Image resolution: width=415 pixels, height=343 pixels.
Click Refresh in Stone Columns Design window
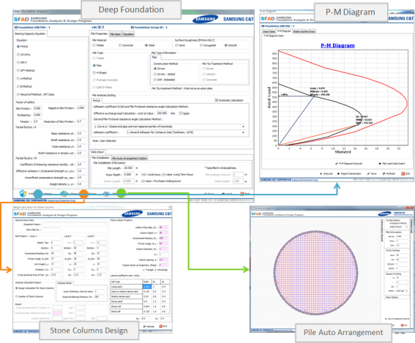(149, 326)
